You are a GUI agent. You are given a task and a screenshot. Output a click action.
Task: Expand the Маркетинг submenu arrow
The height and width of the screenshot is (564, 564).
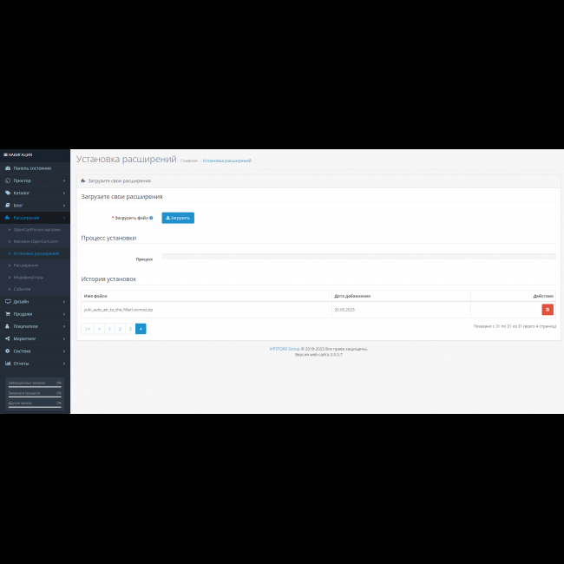(x=64, y=338)
